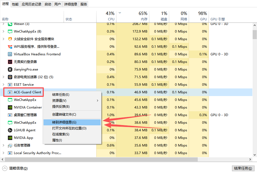Viewport: 257px width, 175px height.
Task: Expand the 火绒安全软件 process group
Action: tap(3, 39)
